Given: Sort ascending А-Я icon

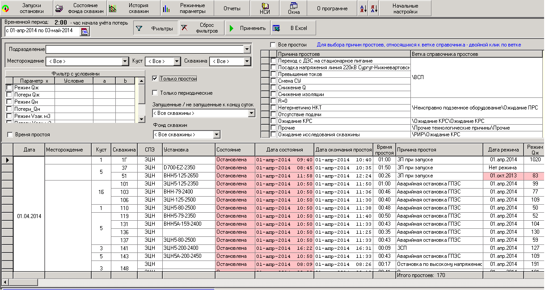Looking at the screenshot, I should pyautogui.click(x=363, y=8).
